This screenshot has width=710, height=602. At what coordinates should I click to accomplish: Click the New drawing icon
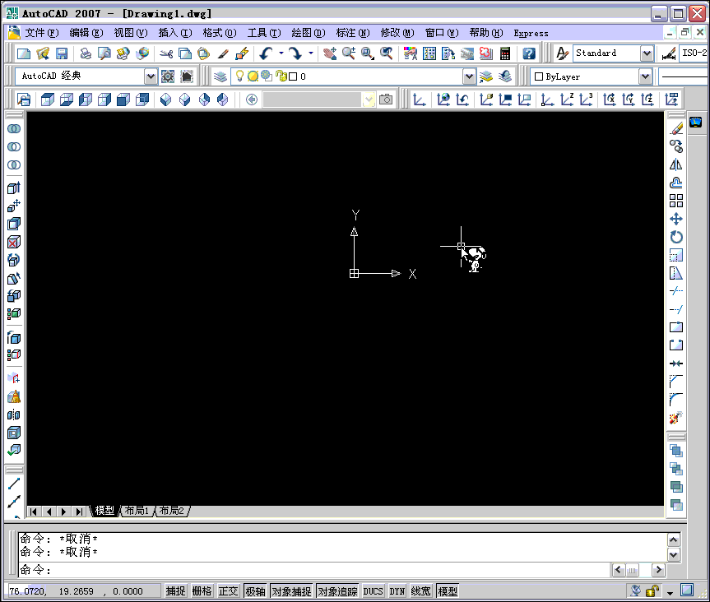24,53
